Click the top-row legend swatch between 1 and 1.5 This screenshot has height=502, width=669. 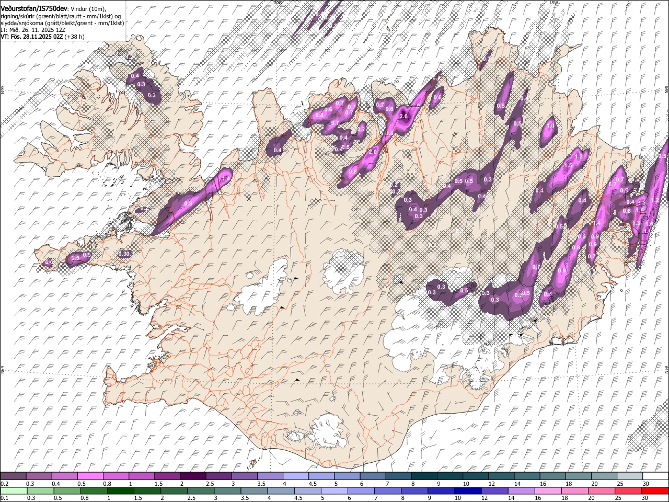(142, 476)
